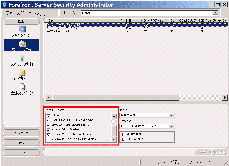Click the job list scroll left arrow

pyautogui.click(x=49, y=98)
